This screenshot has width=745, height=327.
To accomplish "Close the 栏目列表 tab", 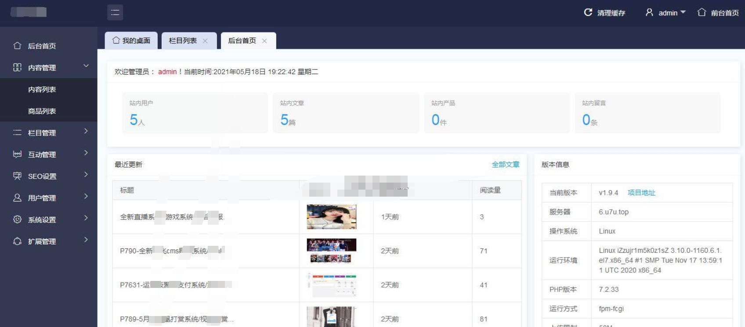I will click(x=205, y=41).
